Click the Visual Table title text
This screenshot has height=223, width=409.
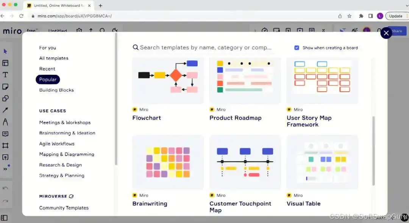coord(304,204)
